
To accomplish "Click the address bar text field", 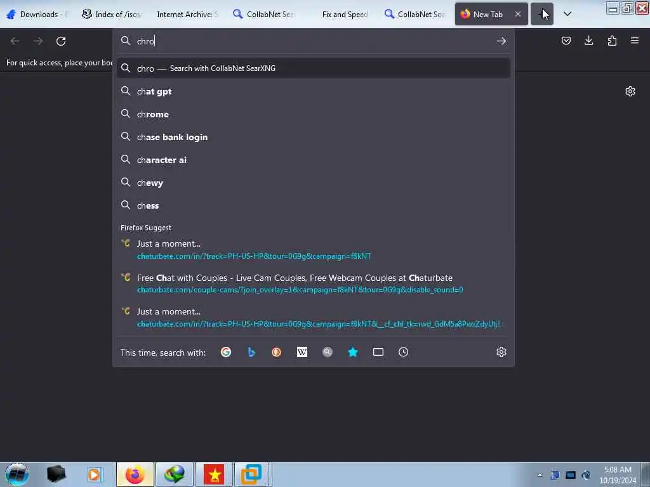I will (x=314, y=41).
